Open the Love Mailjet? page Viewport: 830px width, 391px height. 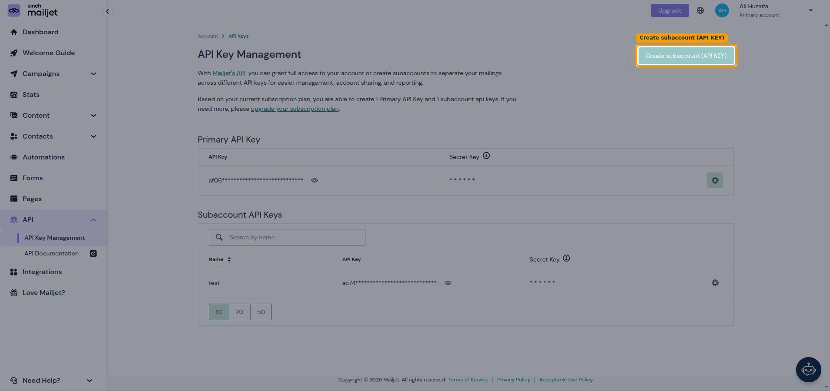[x=44, y=293]
